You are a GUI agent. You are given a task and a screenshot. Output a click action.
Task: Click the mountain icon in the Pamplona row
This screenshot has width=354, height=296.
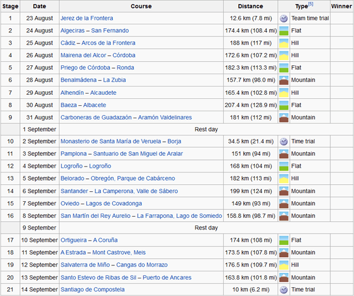pyautogui.click(x=284, y=154)
